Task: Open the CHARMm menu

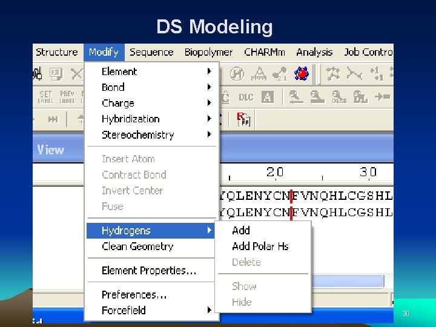Action: 265,52
